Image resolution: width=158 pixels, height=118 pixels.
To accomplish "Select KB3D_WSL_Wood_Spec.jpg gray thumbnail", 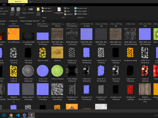I will point(101,34).
